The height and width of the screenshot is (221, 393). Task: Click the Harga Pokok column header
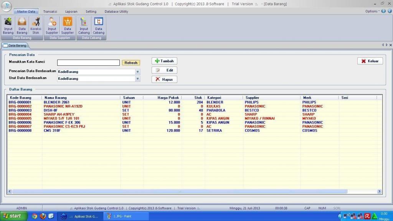162,98
